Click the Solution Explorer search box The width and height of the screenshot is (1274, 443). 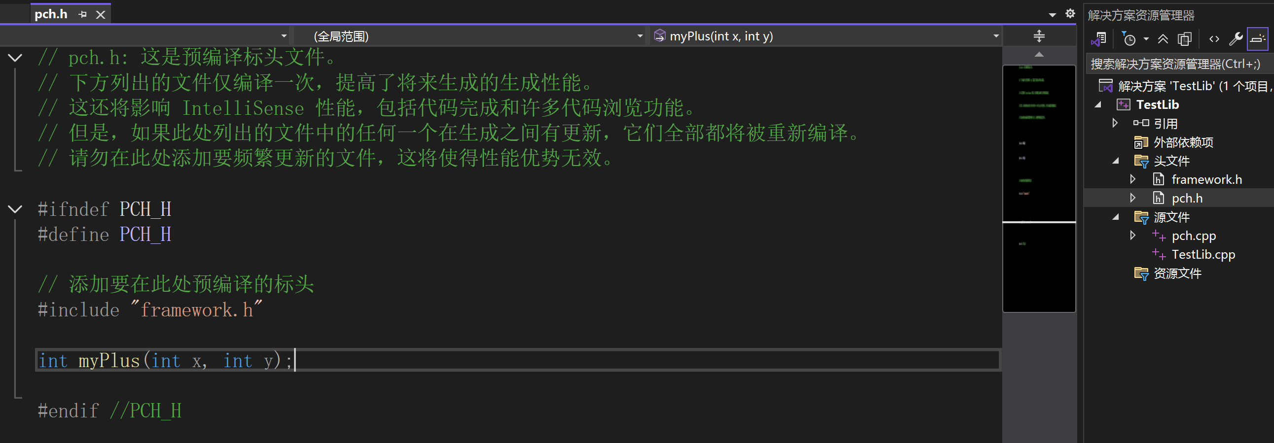click(1177, 64)
